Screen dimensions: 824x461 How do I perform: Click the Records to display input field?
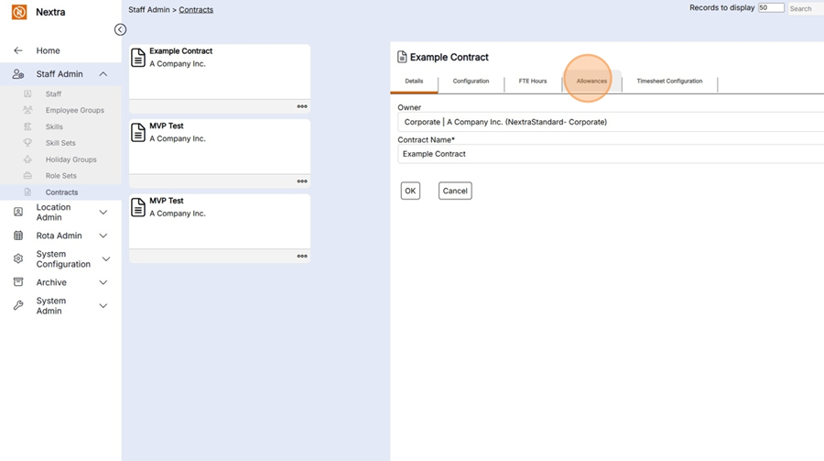(771, 8)
